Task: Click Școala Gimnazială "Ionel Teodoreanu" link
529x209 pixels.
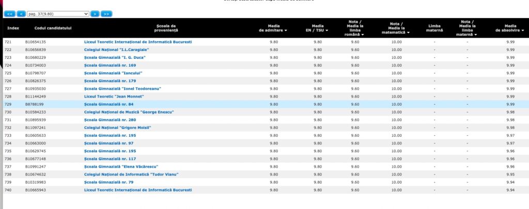Action: click(122, 89)
